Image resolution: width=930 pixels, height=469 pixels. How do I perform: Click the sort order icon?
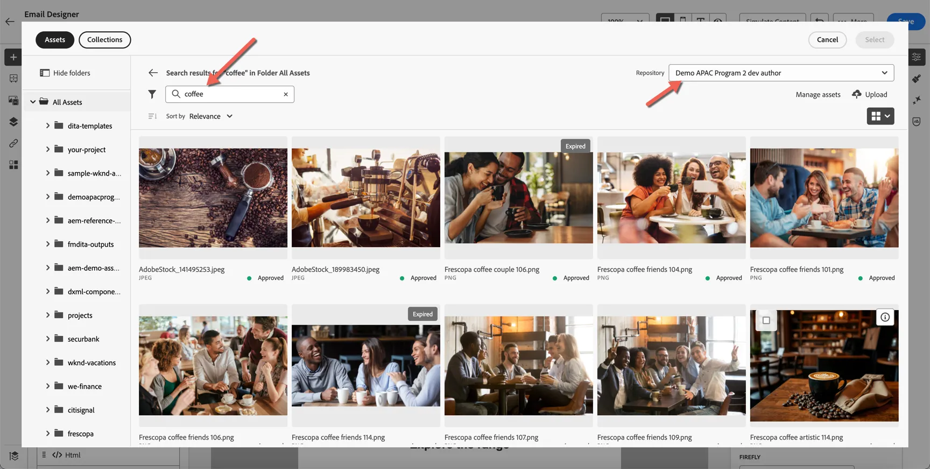[152, 116]
